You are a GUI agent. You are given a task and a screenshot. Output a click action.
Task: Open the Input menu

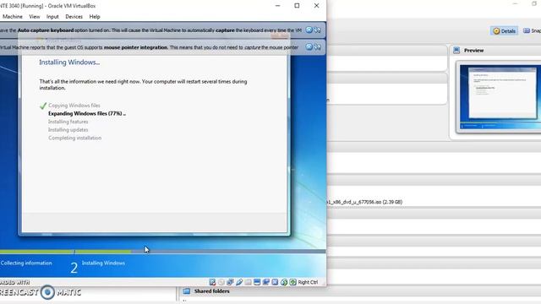pyautogui.click(x=52, y=17)
